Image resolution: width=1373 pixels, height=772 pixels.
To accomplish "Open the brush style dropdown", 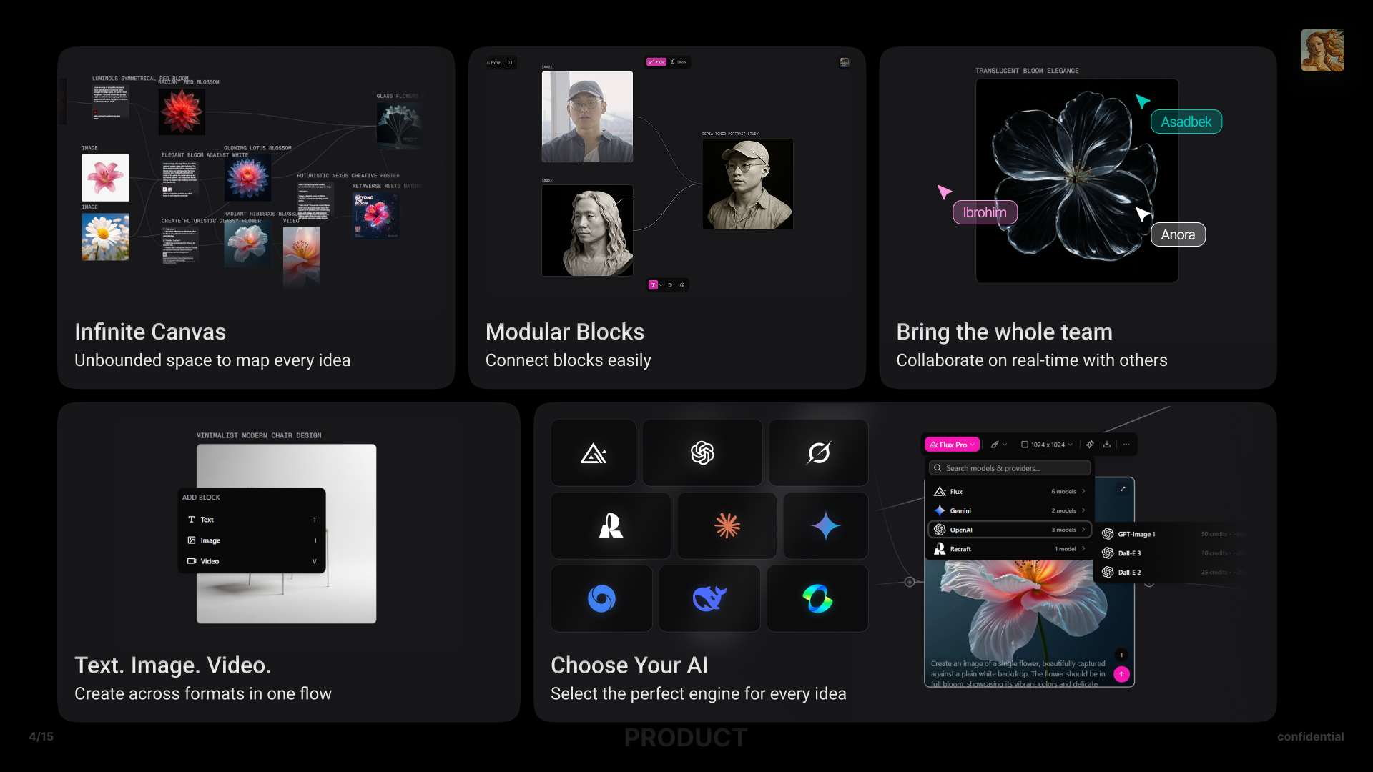I will [998, 445].
